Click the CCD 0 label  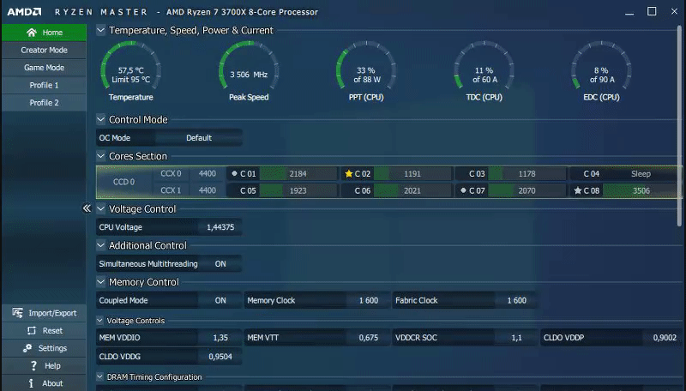pyautogui.click(x=123, y=182)
